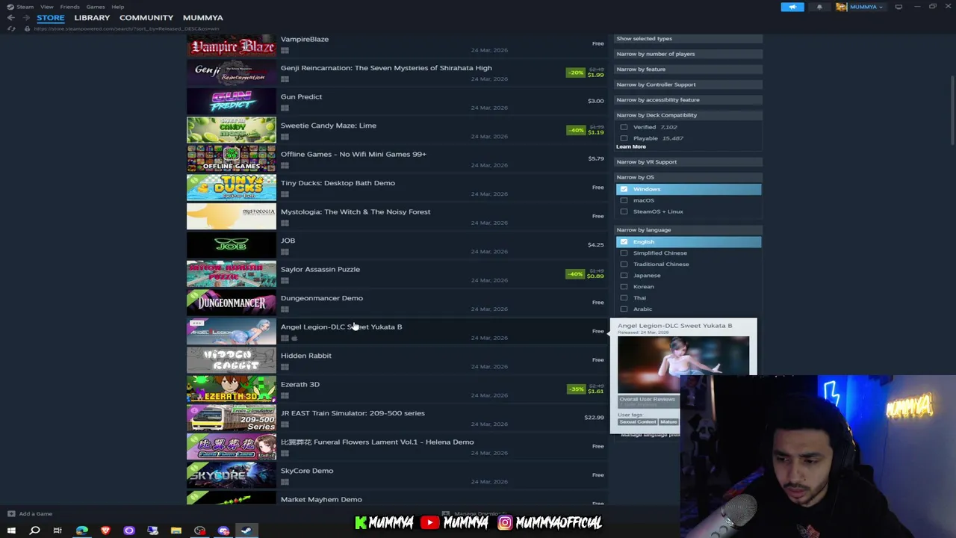Open the Help menu
Screen dimensions: 956x538
click(117, 7)
